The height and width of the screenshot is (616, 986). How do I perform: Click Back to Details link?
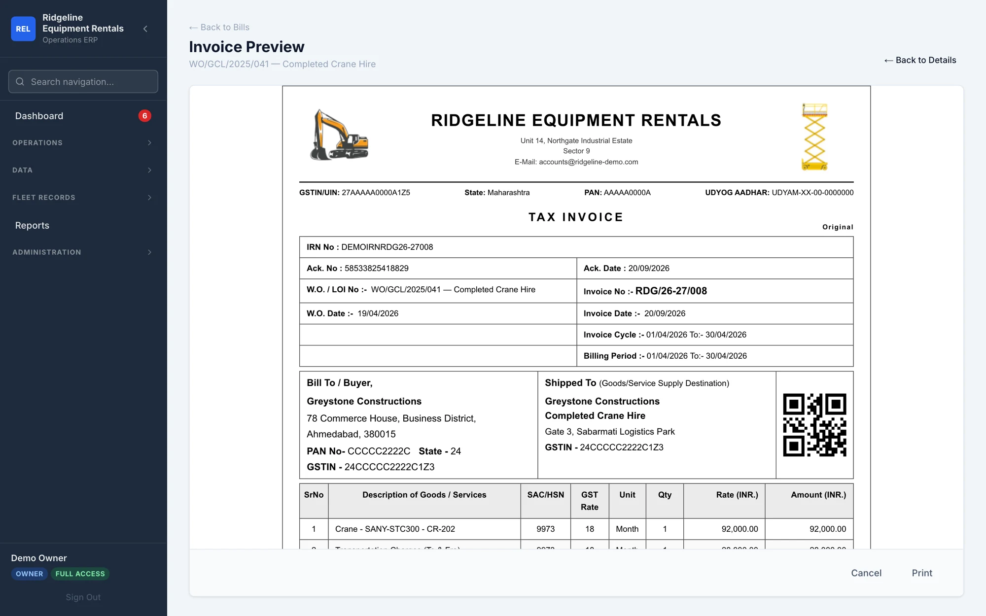pos(920,60)
